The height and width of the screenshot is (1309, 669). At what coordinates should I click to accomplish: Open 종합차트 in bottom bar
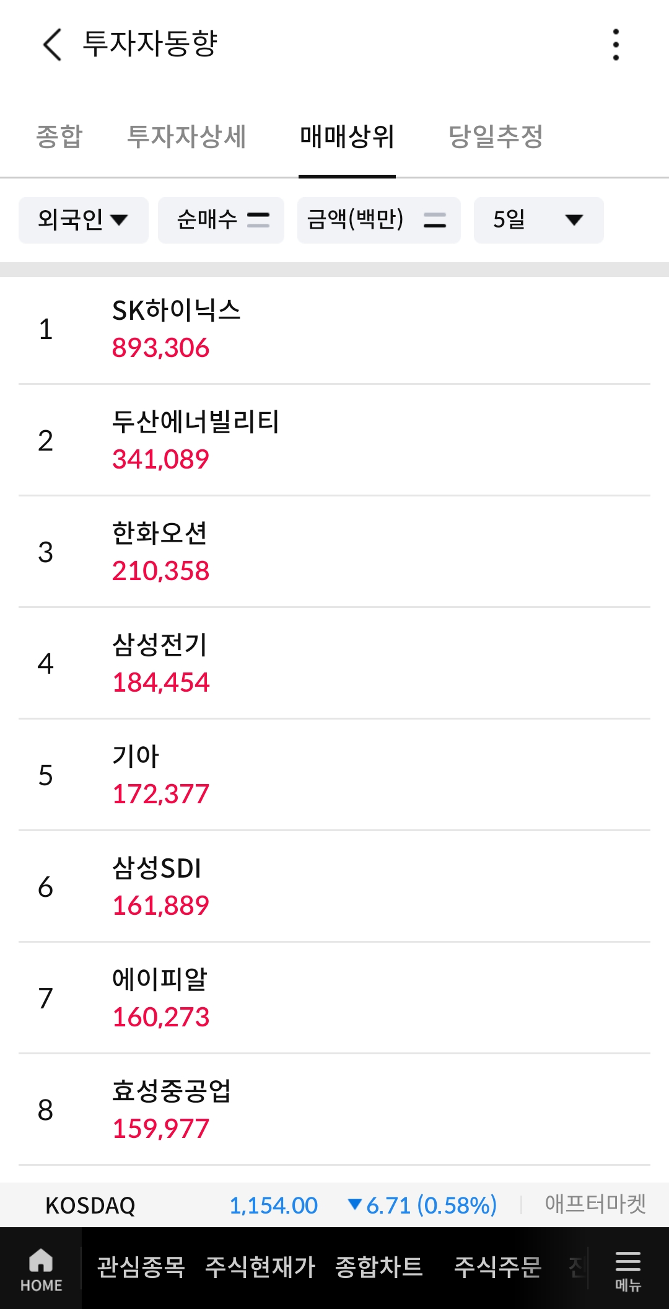379,1267
